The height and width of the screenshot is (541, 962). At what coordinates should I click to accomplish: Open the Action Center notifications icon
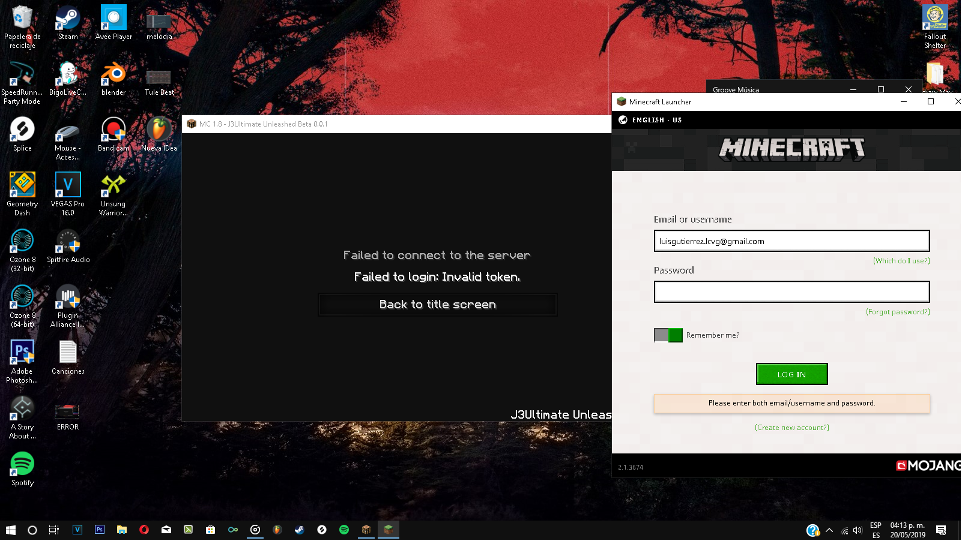coord(941,531)
